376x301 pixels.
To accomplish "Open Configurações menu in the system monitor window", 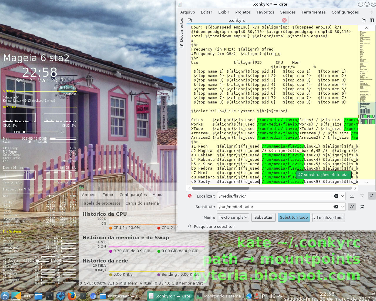I will [x=133, y=195].
